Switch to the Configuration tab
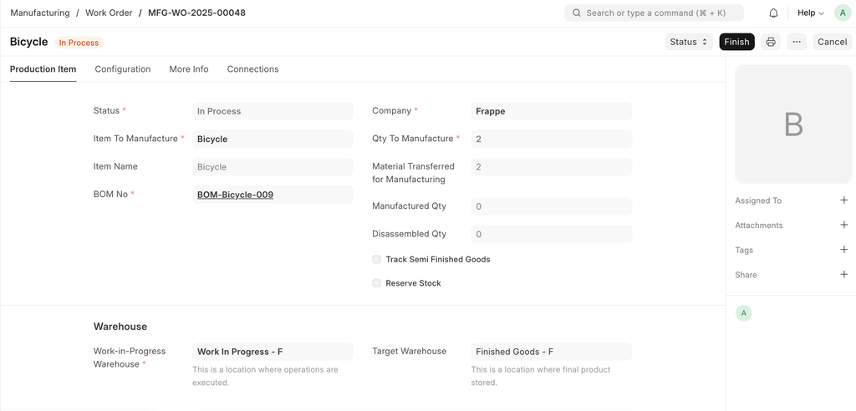 click(x=123, y=69)
